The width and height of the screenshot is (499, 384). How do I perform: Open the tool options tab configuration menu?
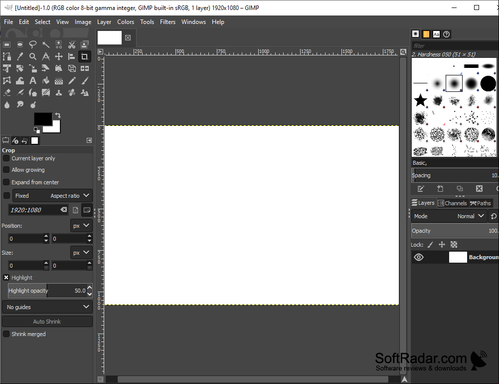pos(89,140)
